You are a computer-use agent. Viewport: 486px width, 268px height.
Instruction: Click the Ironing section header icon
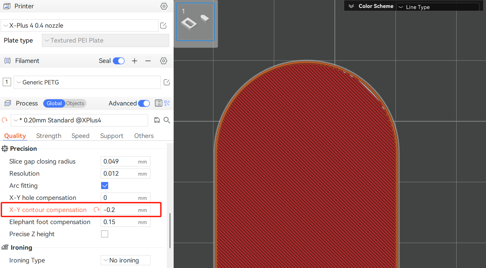tap(5, 248)
